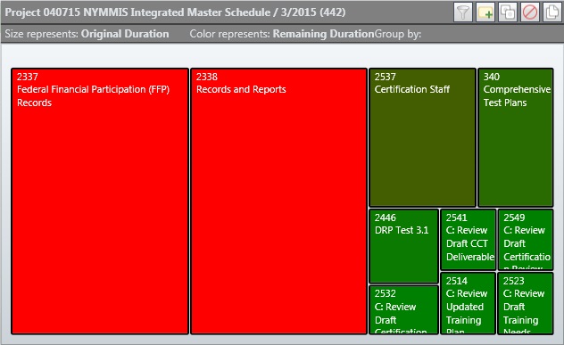Open the Group by selector
Viewport: 564px width, 345px height.
pyautogui.click(x=398, y=34)
